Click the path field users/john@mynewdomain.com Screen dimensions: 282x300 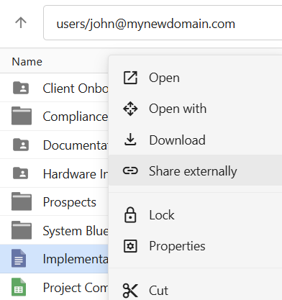tap(163, 23)
